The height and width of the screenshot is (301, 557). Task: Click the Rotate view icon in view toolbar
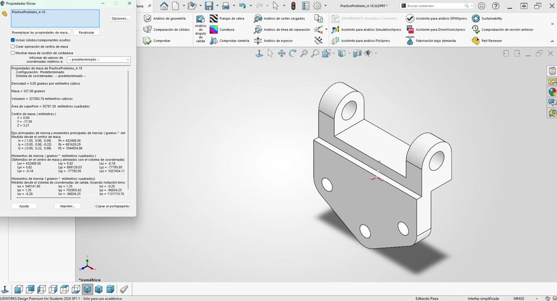click(x=292, y=53)
